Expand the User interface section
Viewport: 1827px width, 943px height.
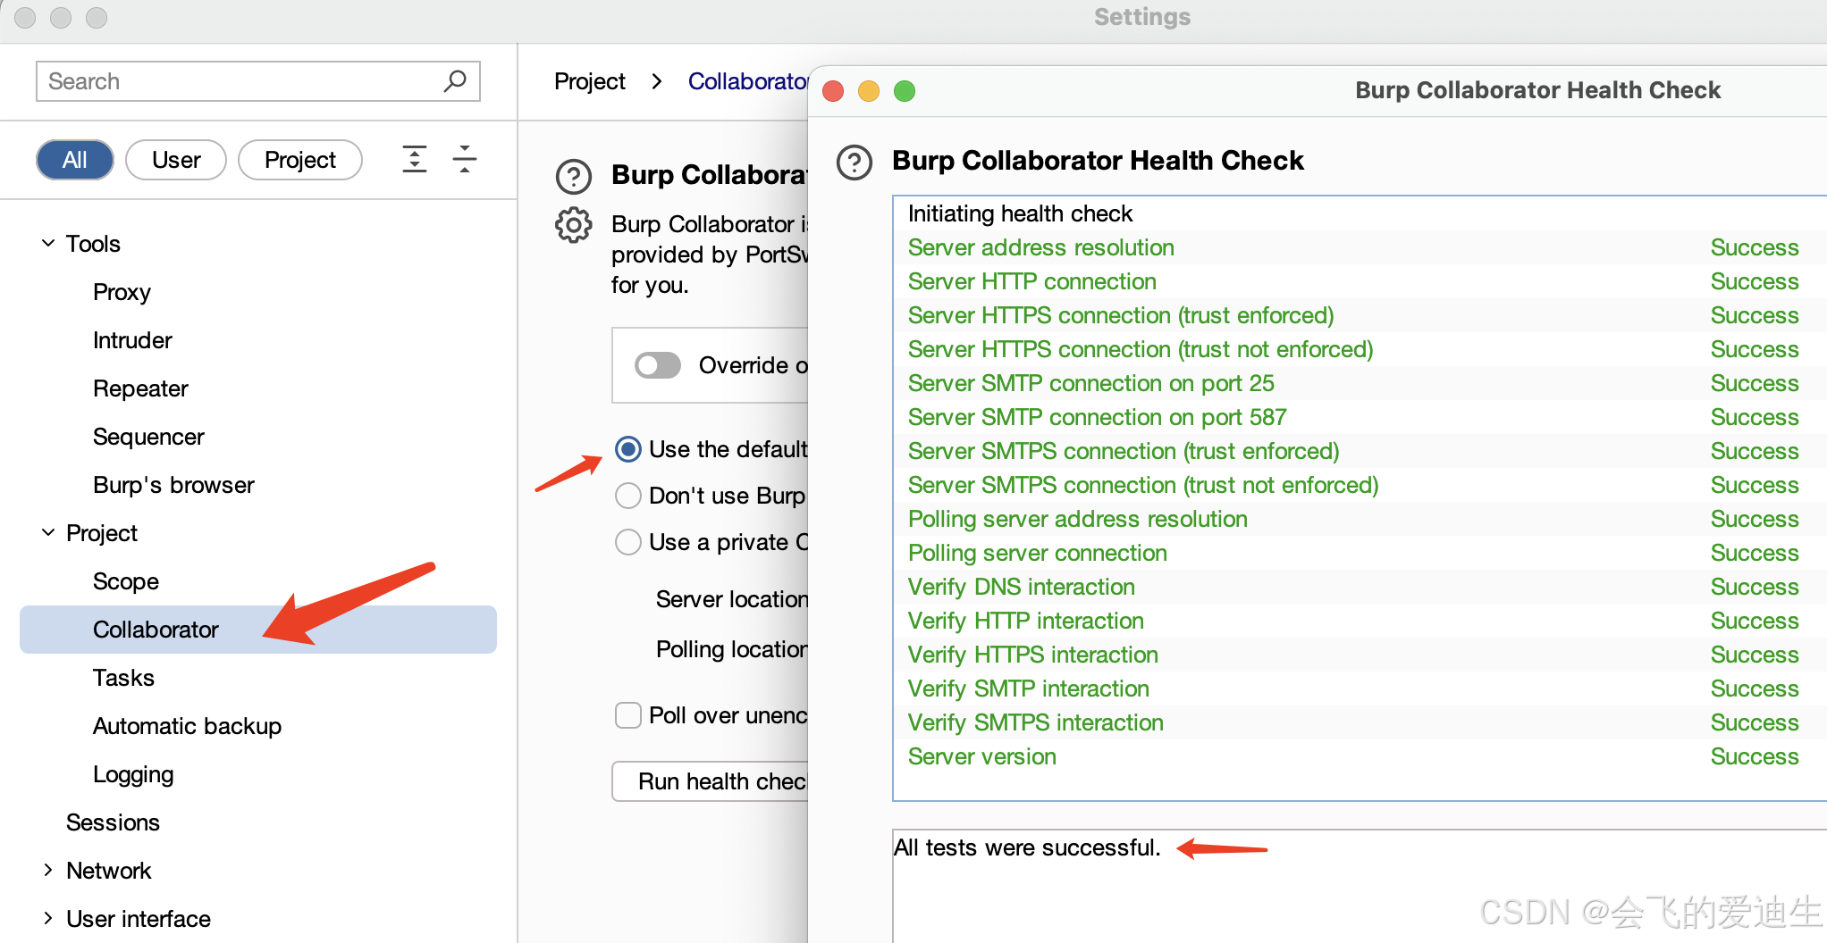coord(48,919)
